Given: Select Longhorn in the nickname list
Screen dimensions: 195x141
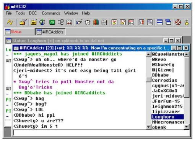Looking at the screenshot, I should (x=167, y=117).
